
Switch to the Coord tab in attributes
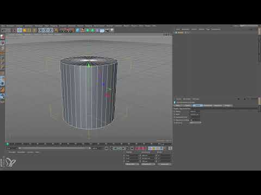pos(188,106)
